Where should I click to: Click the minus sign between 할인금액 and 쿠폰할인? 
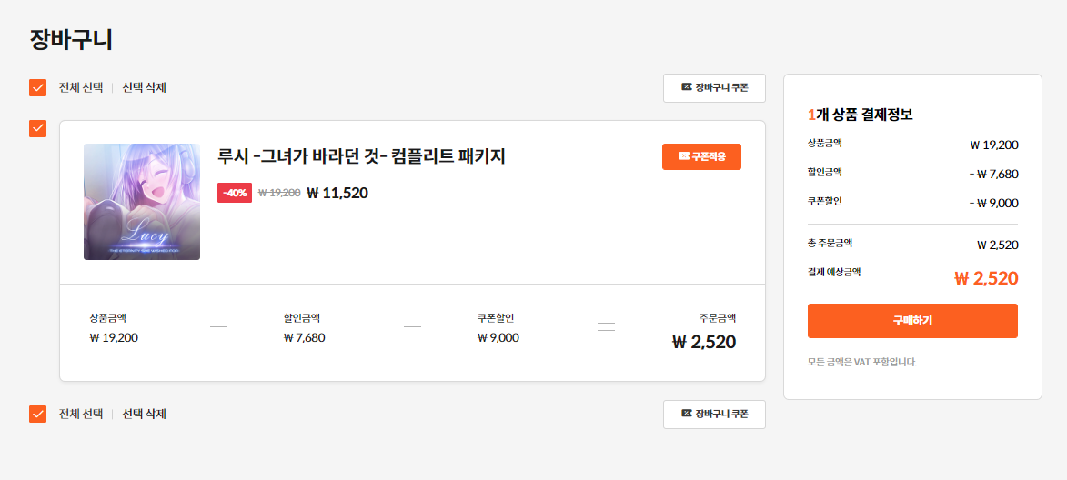click(x=412, y=327)
